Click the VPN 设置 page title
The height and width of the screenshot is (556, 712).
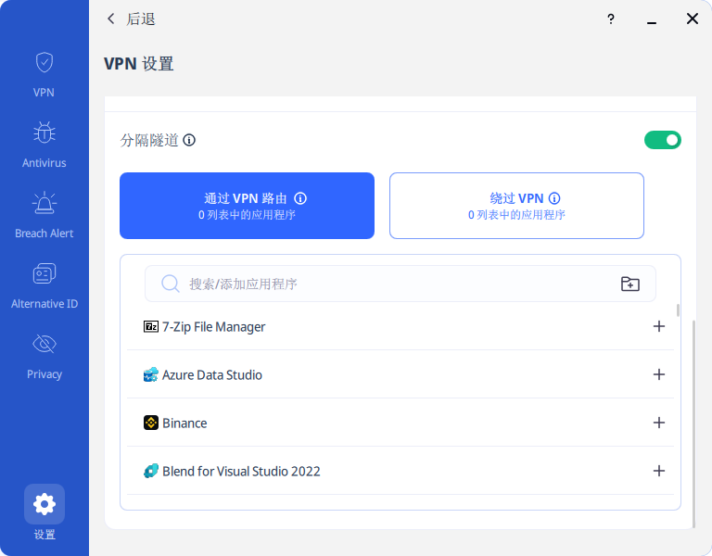click(x=138, y=64)
